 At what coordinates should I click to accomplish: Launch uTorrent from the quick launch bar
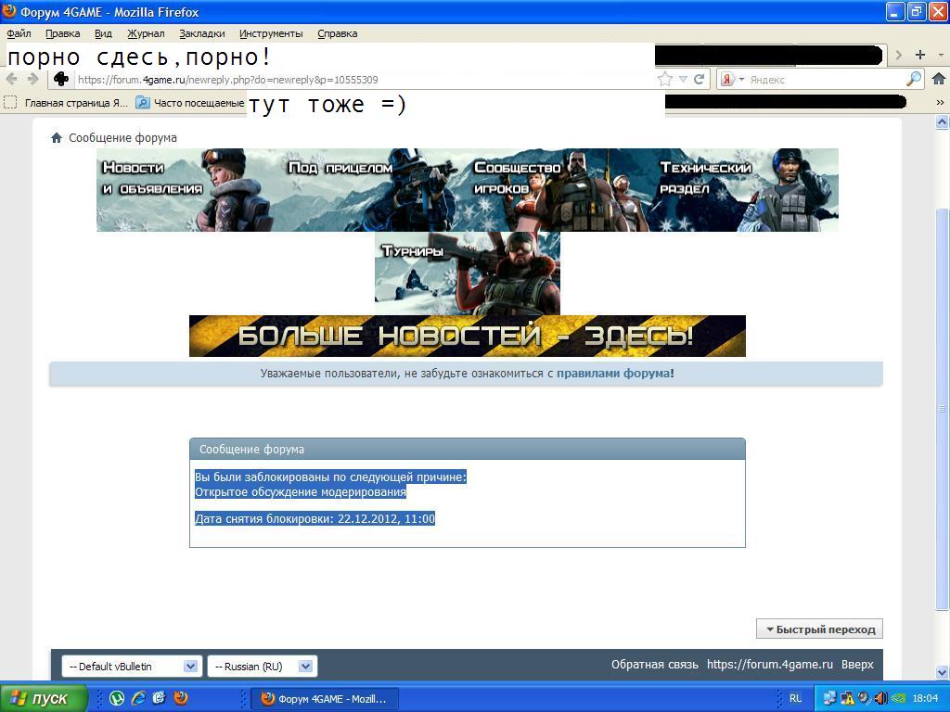click(116, 698)
